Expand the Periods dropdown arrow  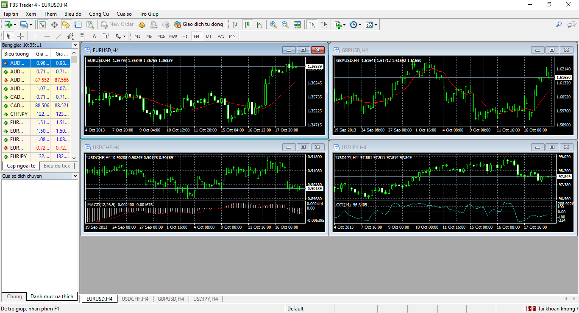click(360, 25)
